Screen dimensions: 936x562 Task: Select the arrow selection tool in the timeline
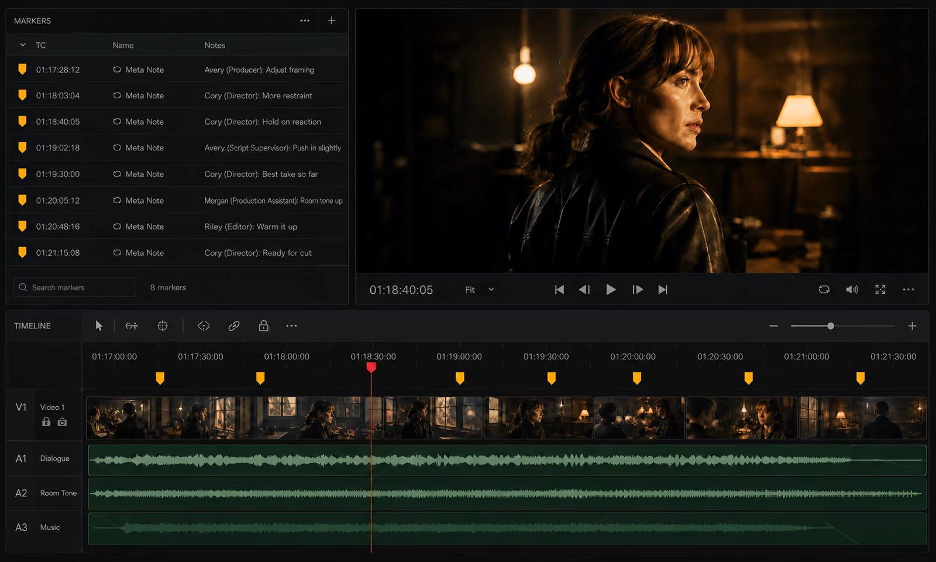99,325
